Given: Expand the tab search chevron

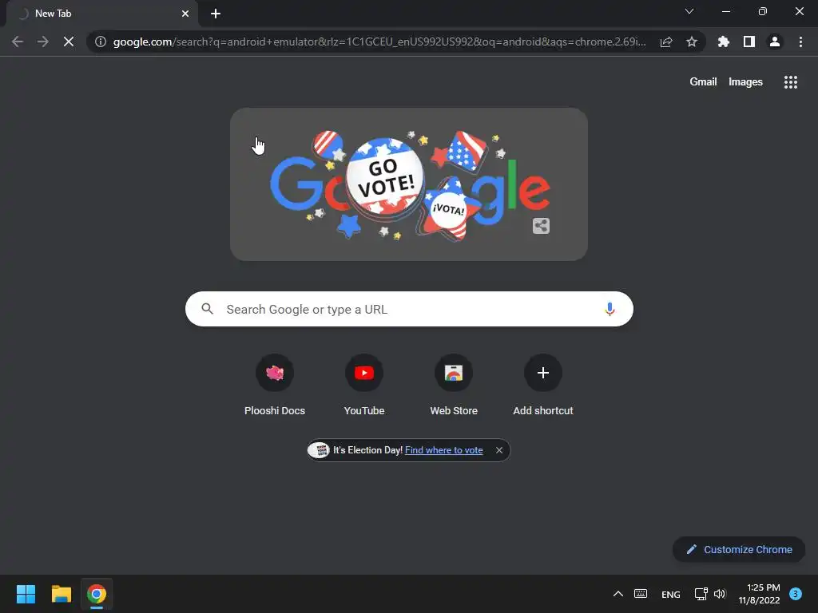Looking at the screenshot, I should [689, 11].
